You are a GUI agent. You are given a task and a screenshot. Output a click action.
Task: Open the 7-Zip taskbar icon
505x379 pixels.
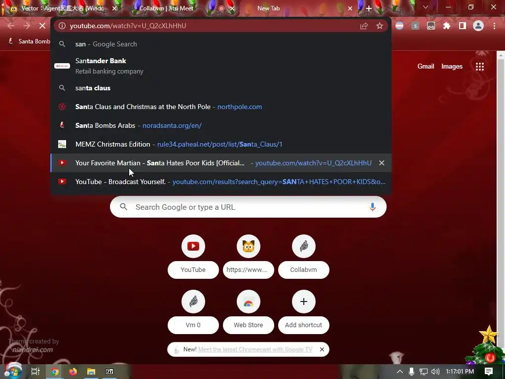(109, 372)
